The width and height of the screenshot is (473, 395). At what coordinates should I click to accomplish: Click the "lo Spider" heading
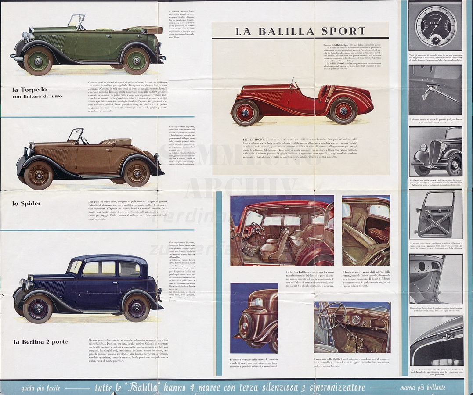point(26,204)
